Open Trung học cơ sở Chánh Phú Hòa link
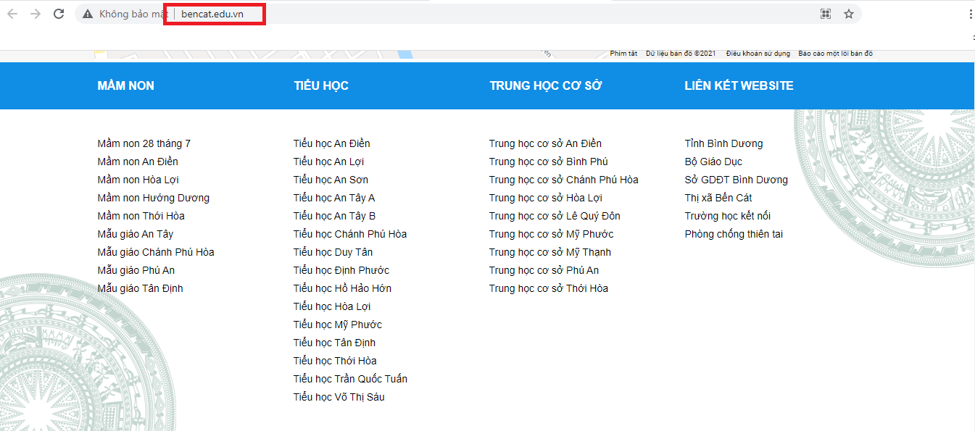This screenshot has height=431, width=975. (x=564, y=180)
